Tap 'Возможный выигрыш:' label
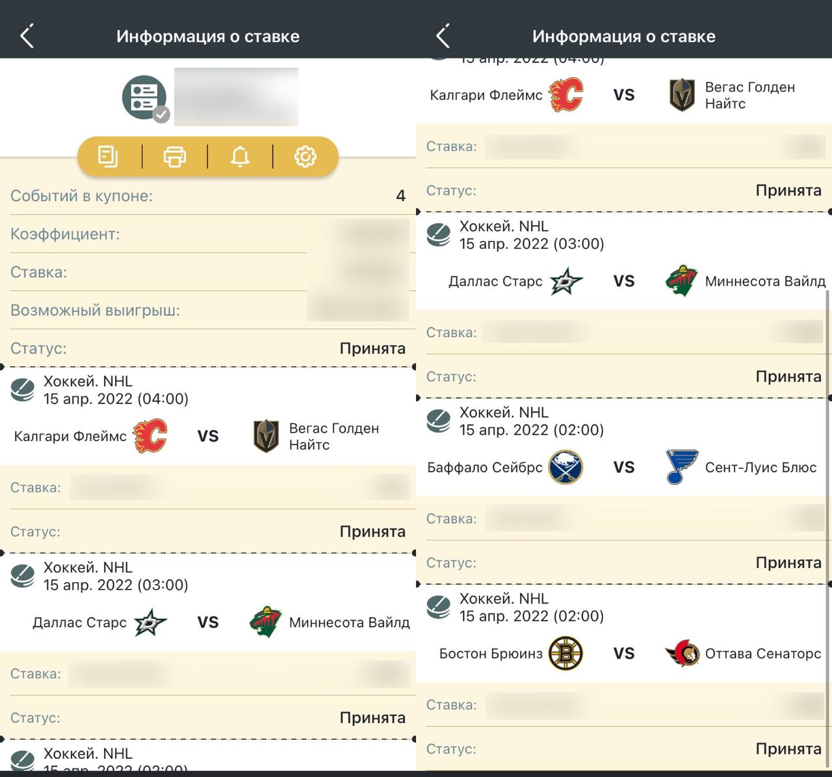 95,311
